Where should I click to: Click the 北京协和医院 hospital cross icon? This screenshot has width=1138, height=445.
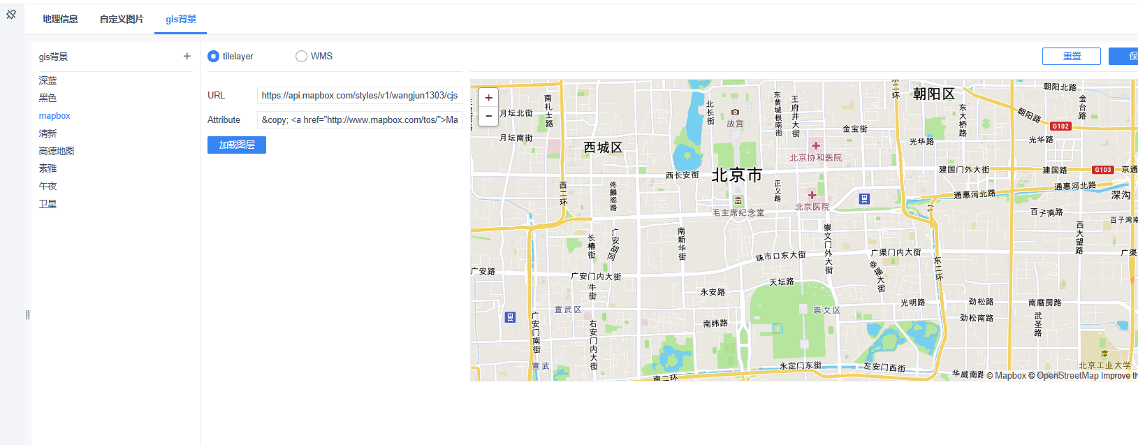[x=815, y=146]
